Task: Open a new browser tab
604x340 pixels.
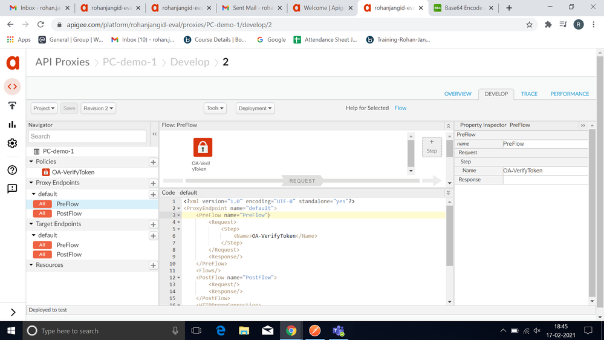Action: (509, 8)
